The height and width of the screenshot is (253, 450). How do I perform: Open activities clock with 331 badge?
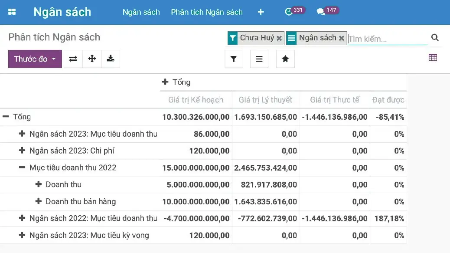[x=289, y=12]
